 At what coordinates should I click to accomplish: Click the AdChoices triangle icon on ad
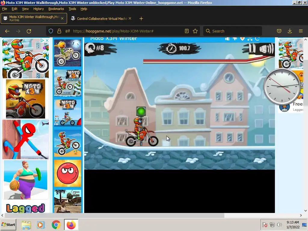pyautogui.click(x=42, y=41)
